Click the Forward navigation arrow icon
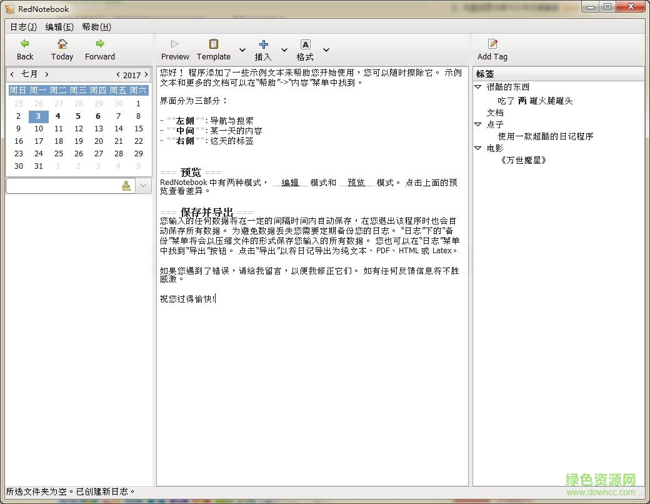650x504 pixels. (99, 45)
